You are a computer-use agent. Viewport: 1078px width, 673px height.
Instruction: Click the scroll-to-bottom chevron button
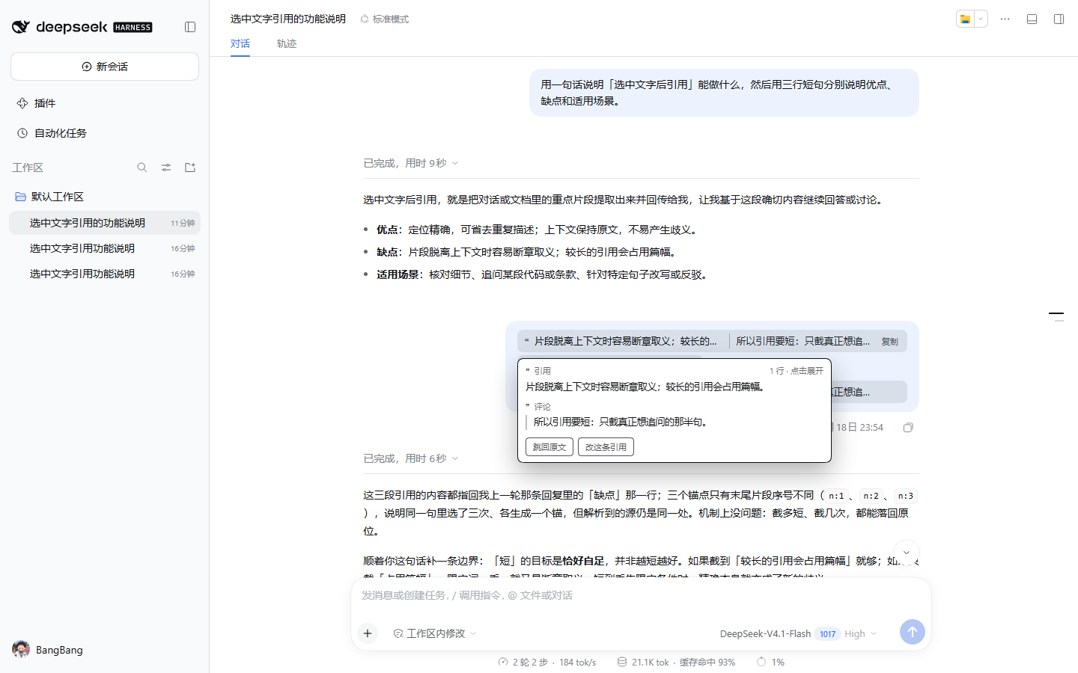[x=906, y=553]
